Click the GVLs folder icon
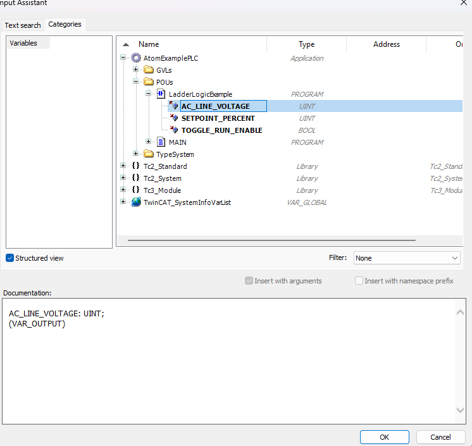The height and width of the screenshot is (446, 472). click(x=149, y=70)
